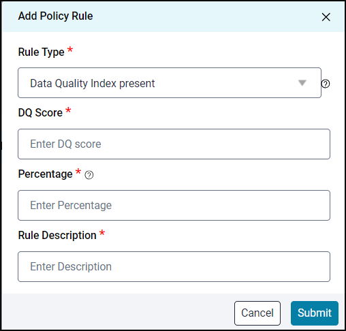
Task: Submit the new policy rule
Action: (x=315, y=313)
